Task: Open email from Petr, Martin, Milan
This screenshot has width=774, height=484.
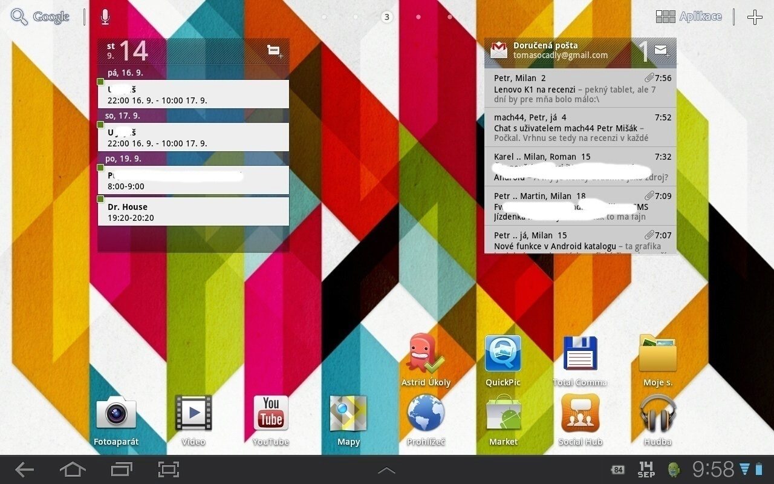Action: pyautogui.click(x=580, y=206)
